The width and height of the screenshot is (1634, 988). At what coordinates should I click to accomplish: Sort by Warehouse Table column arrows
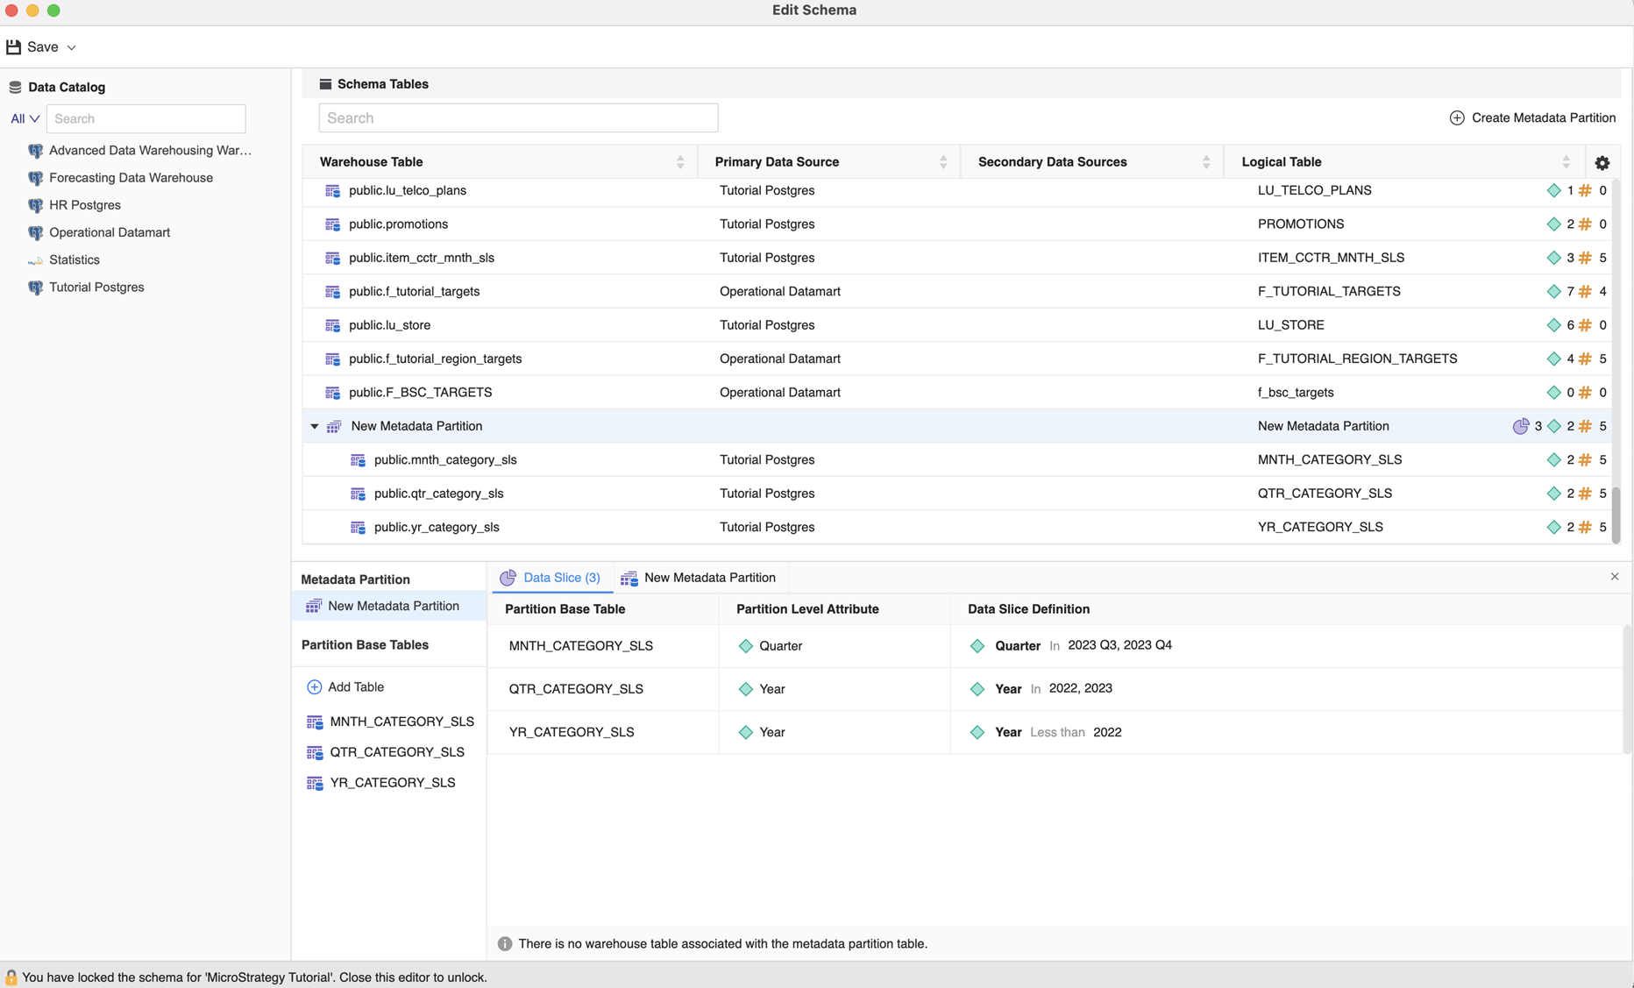tap(680, 162)
